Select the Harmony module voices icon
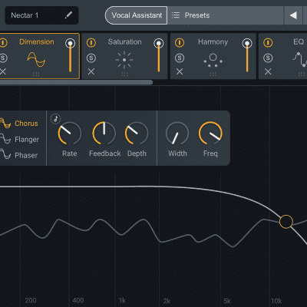This screenshot has width=307, height=307. click(213, 61)
